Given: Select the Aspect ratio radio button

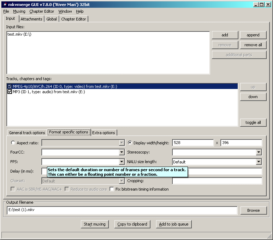Looking at the screenshot, I should click(13, 143).
